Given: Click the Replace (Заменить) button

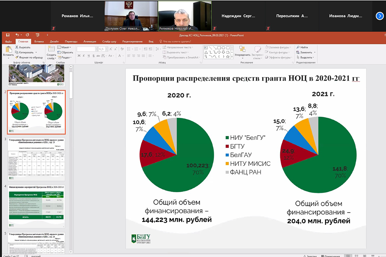Looking at the screenshot, I should click(x=305, y=52).
